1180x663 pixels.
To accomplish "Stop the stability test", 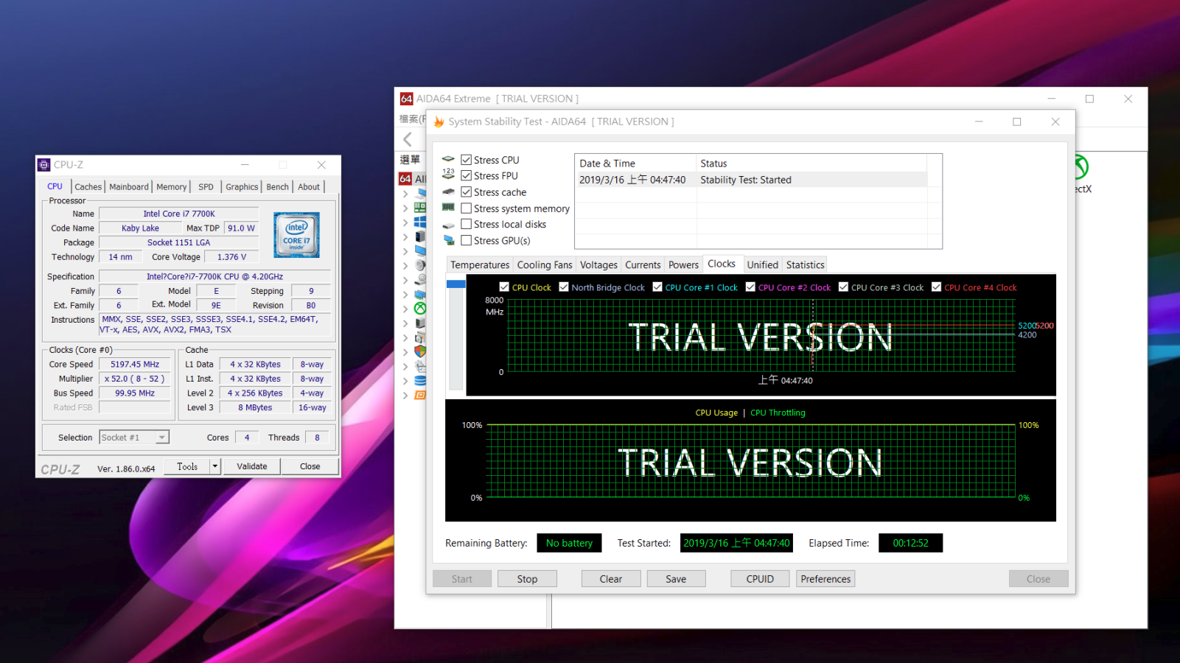I will pyautogui.click(x=527, y=579).
